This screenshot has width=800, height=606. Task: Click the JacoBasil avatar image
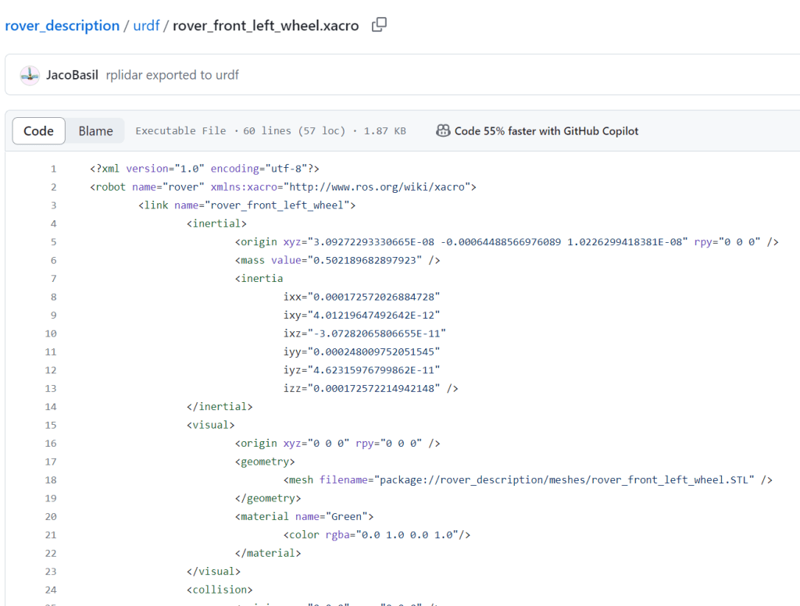[30, 75]
